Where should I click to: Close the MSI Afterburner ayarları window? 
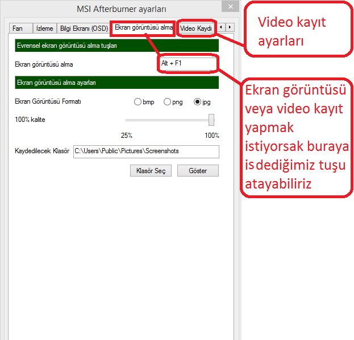[x=230, y=7]
